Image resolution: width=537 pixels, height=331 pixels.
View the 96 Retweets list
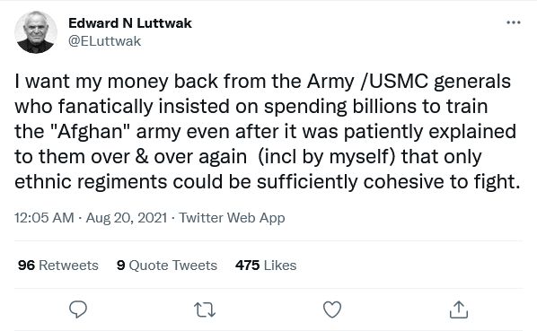[58, 265]
